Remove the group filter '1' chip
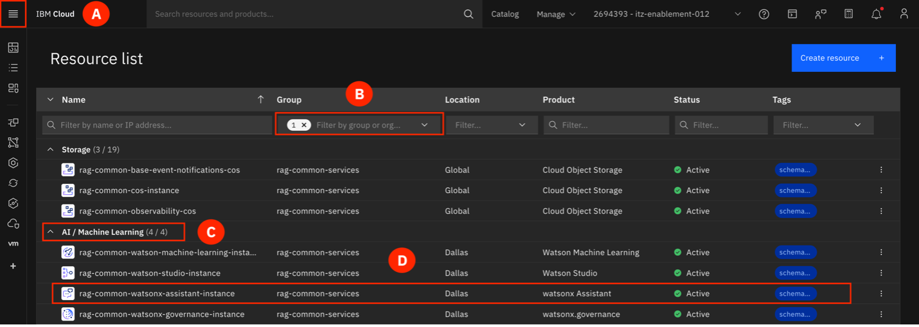Screen dimensions: 919x327 pyautogui.click(x=304, y=125)
